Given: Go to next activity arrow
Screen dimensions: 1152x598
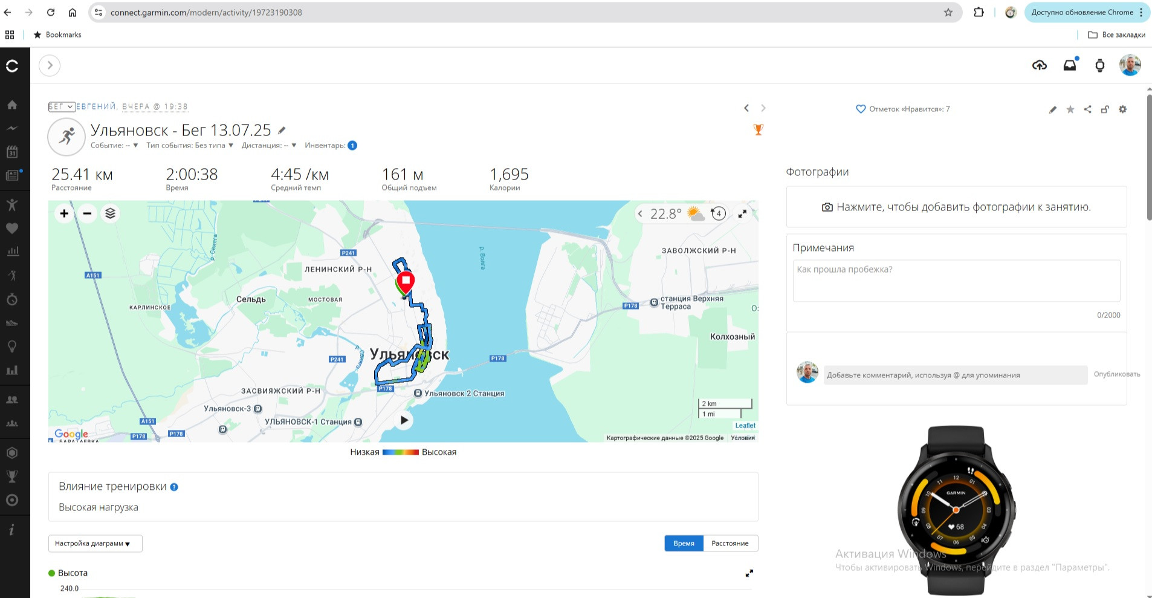Looking at the screenshot, I should (x=763, y=108).
